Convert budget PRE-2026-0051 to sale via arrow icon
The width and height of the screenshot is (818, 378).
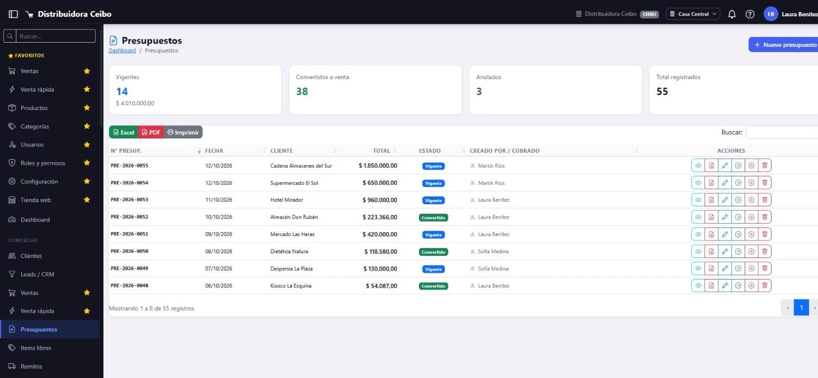point(738,234)
